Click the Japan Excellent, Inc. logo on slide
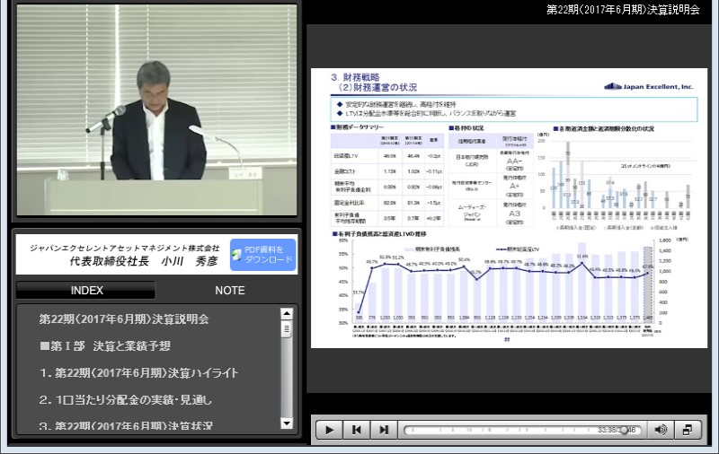The image size is (719, 454). coord(649,86)
